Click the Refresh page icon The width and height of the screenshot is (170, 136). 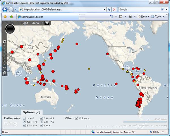click(x=109, y=9)
